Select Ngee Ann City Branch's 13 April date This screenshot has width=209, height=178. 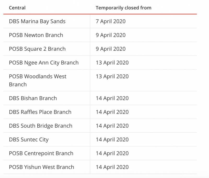pyautogui.click(x=112, y=63)
